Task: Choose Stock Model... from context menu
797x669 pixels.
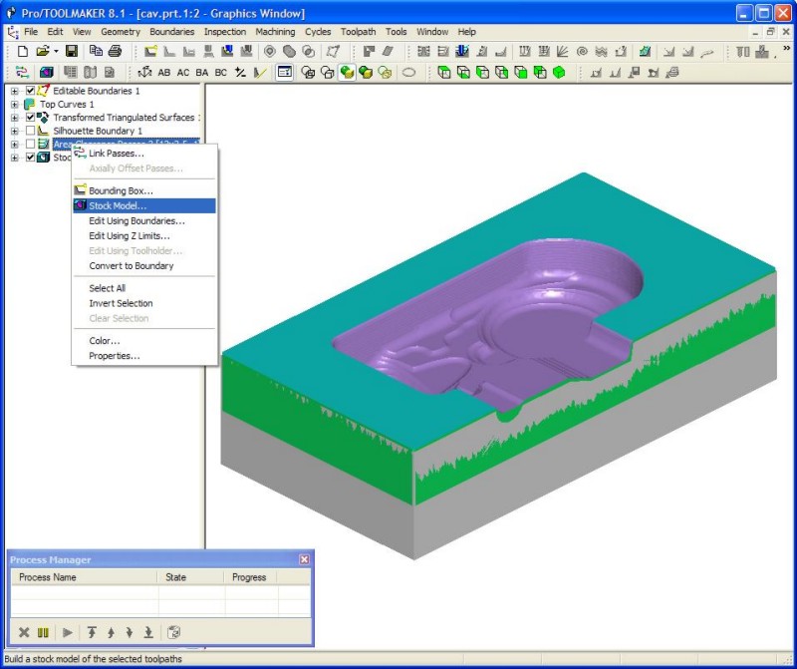Action: point(144,206)
